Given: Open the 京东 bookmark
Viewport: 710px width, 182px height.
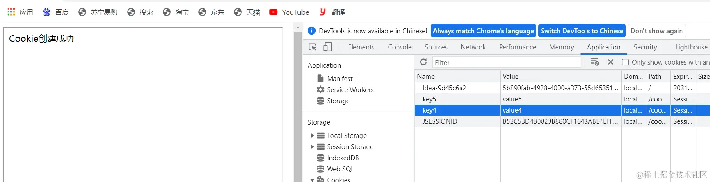Looking at the screenshot, I should (211, 12).
